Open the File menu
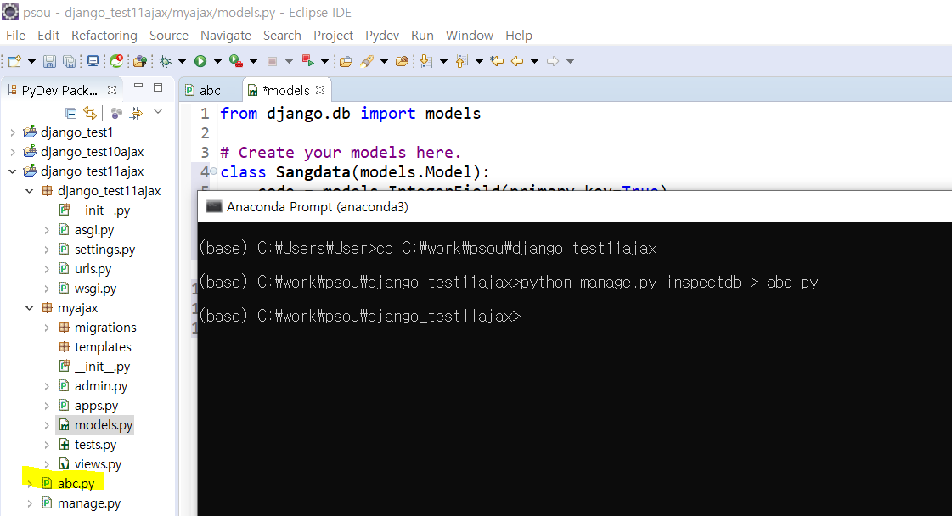The height and width of the screenshot is (516, 952). (x=16, y=35)
